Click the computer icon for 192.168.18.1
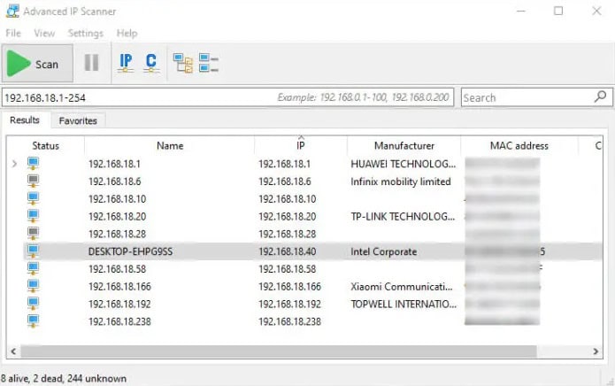Image resolution: width=615 pixels, height=386 pixels. click(x=33, y=163)
